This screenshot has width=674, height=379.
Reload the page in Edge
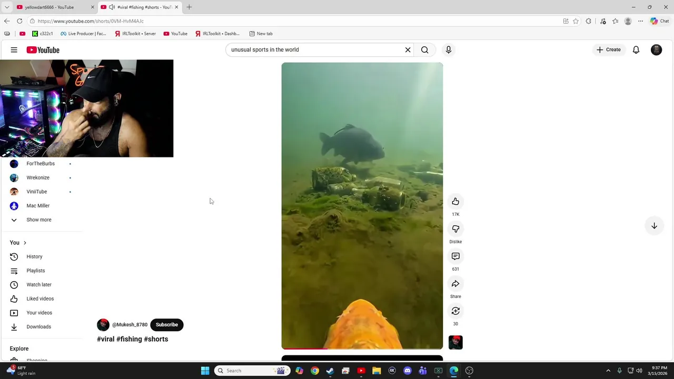pos(19,21)
